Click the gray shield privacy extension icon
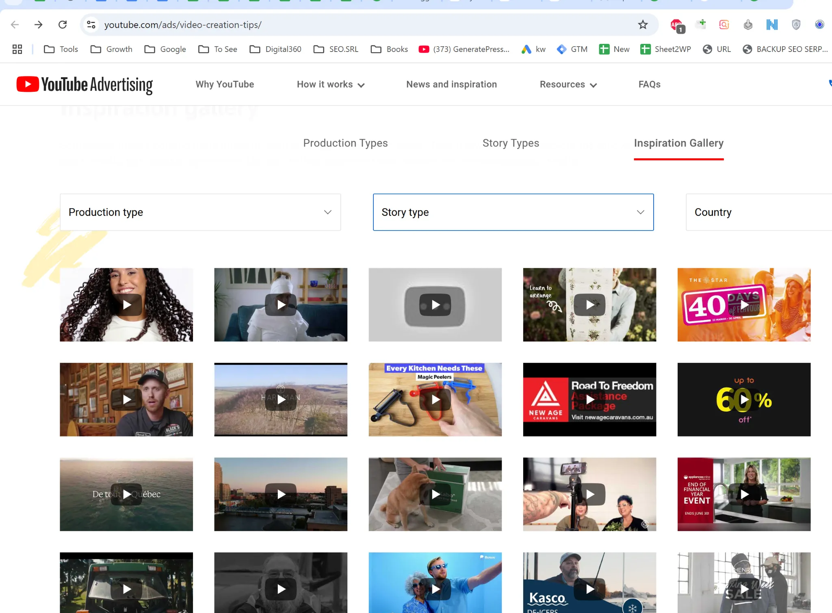 (796, 24)
